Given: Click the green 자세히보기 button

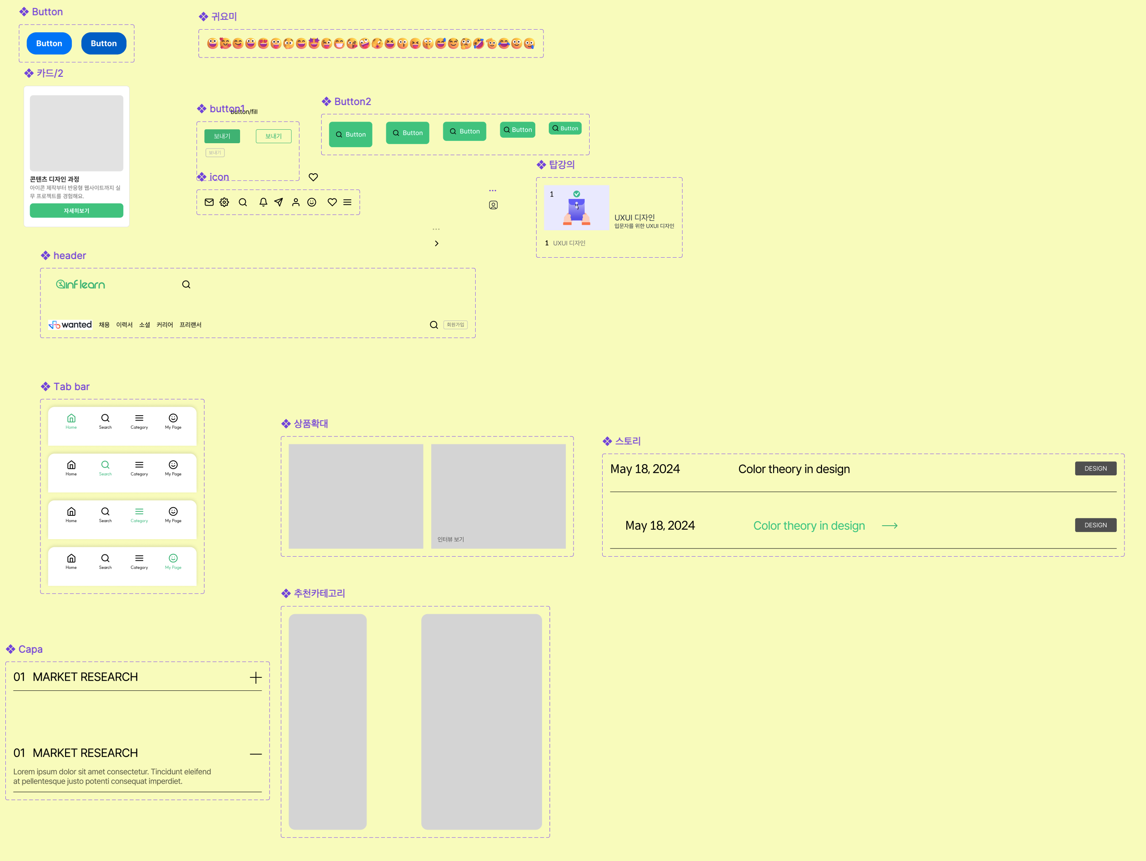Looking at the screenshot, I should [x=77, y=211].
